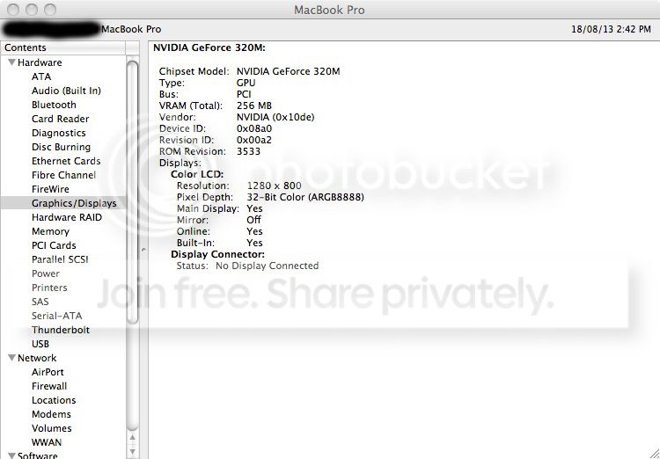Select Volumes under Network
This screenshot has width=660, height=459.
point(51,428)
